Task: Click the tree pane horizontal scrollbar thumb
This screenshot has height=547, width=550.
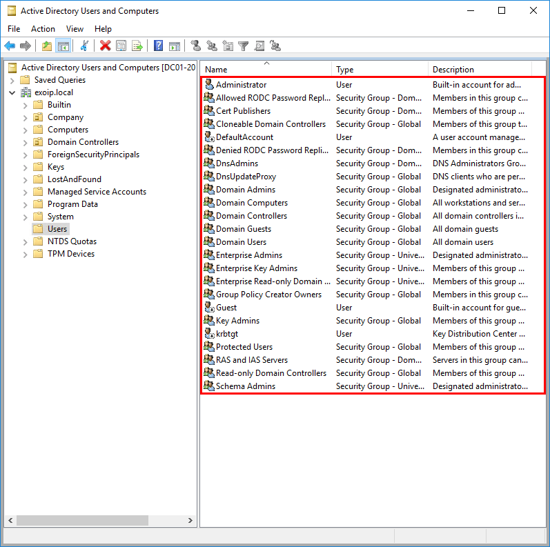Action: pos(82,520)
